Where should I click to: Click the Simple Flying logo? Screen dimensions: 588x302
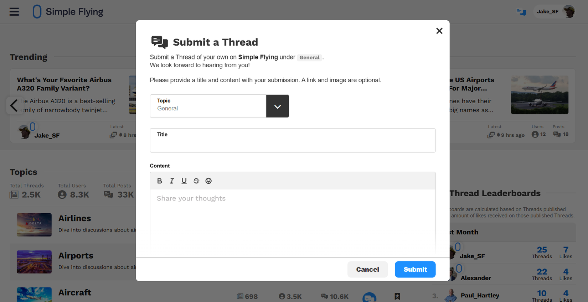(x=68, y=12)
